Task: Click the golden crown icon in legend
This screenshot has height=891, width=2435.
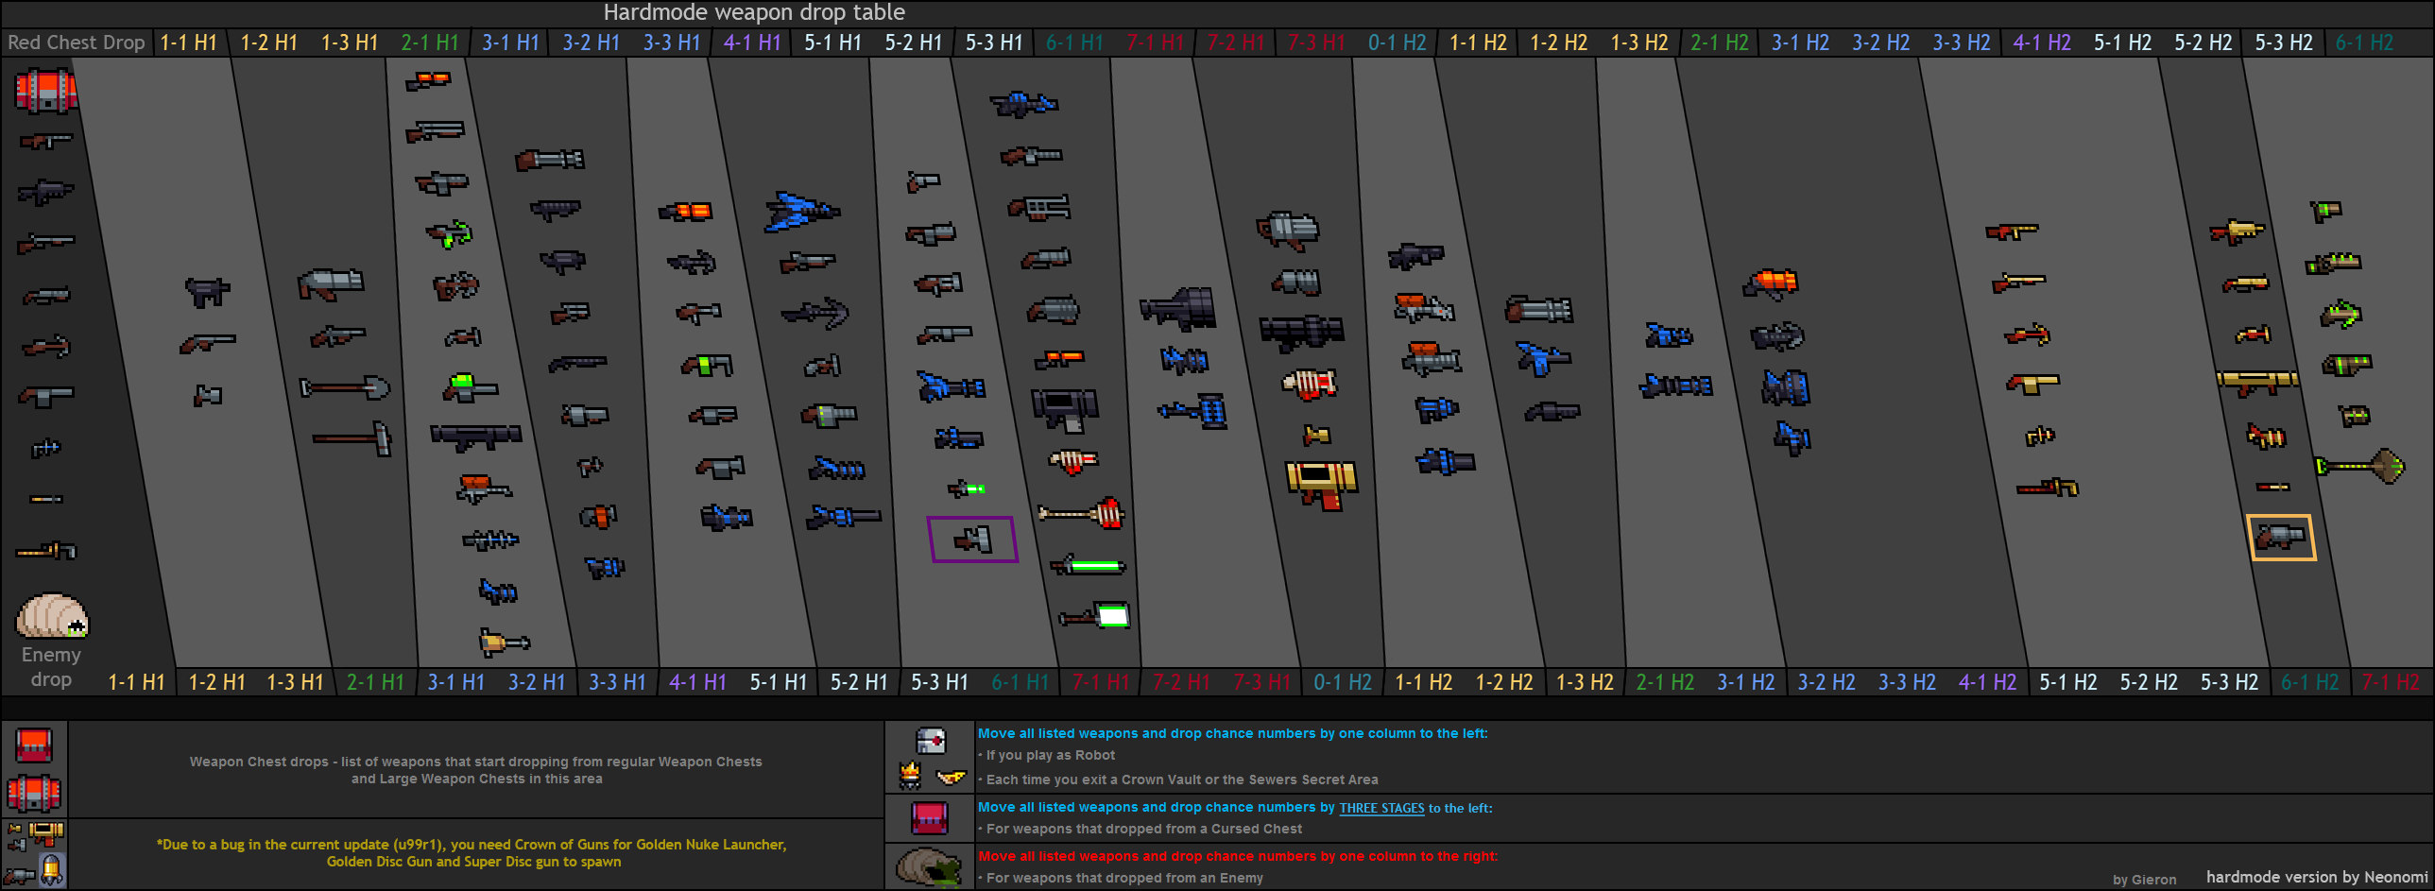Action: (909, 776)
